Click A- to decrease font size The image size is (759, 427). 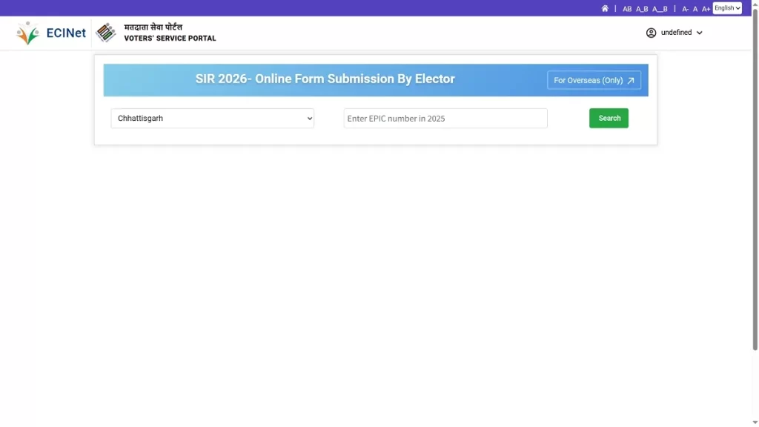[x=686, y=8]
